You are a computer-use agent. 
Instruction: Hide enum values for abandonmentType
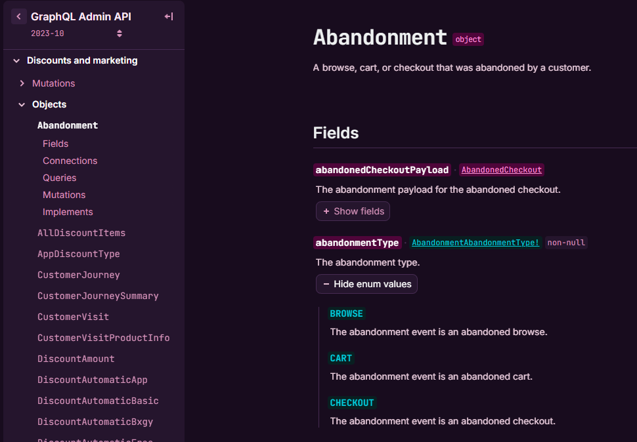pos(366,284)
